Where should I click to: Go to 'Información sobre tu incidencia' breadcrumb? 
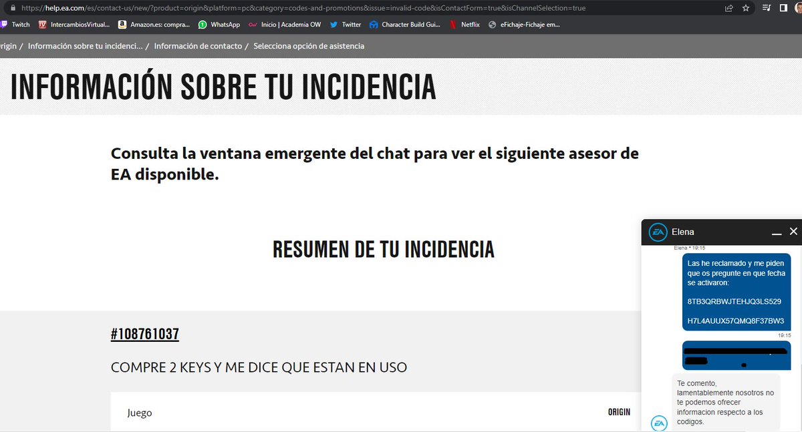click(85, 46)
